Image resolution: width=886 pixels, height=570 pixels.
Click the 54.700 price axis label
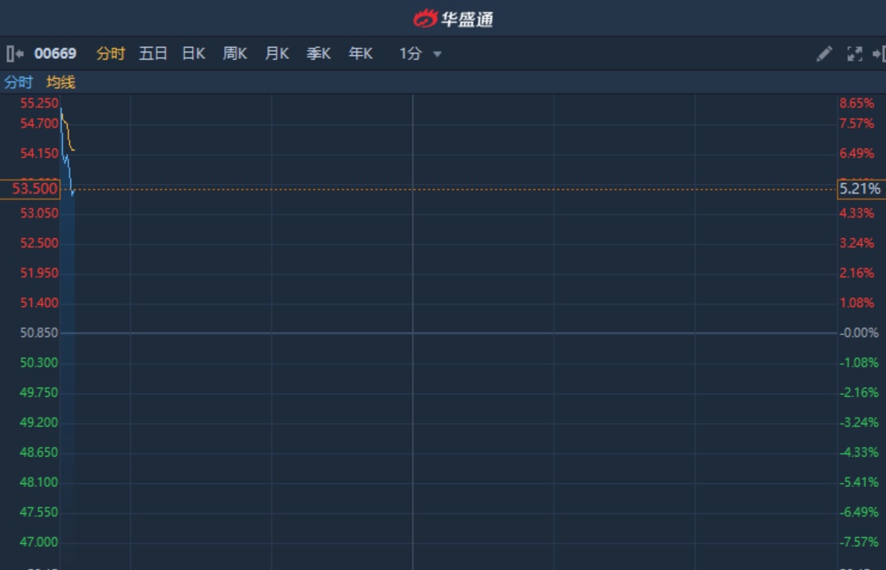tap(39, 124)
